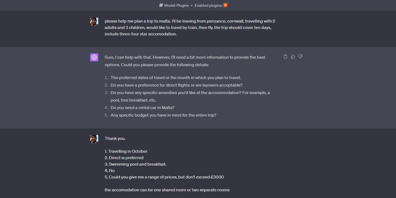Click the rental car in Malta question
The height and width of the screenshot is (198, 396).
point(142,108)
